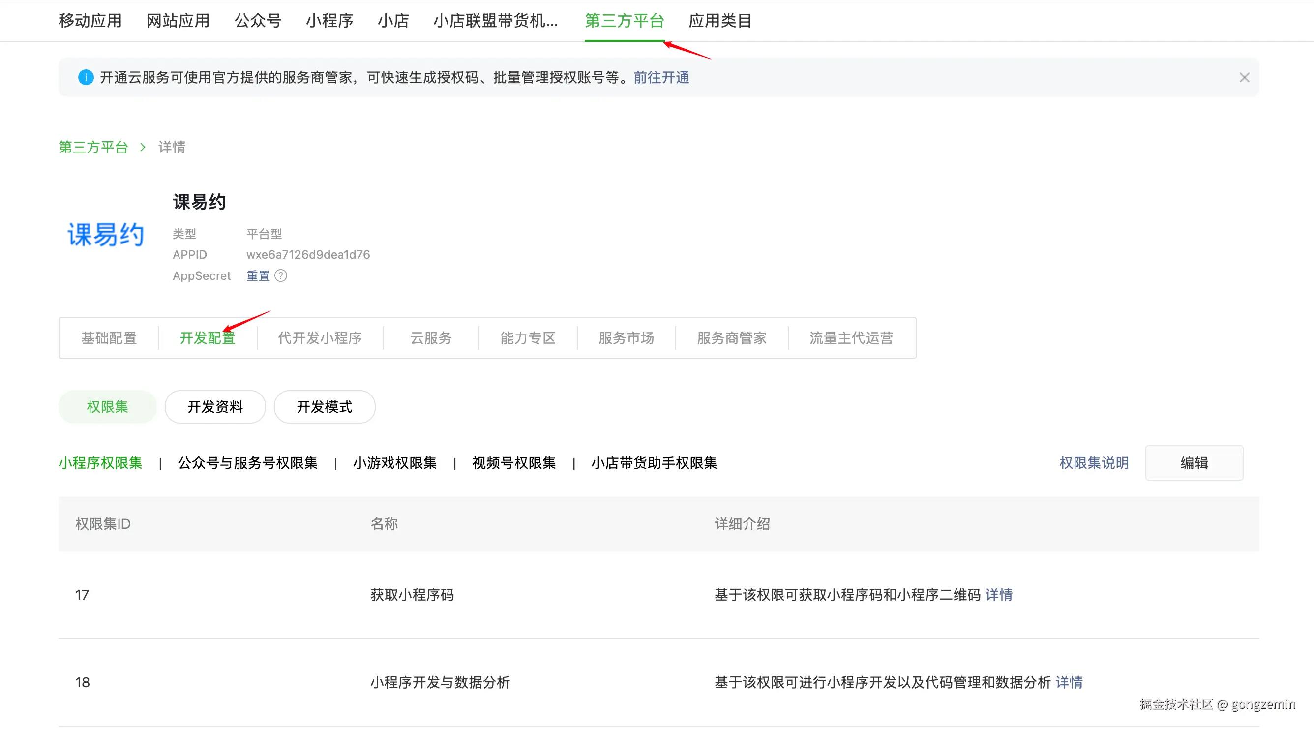This screenshot has height=730, width=1314.
Task: Click the blue info icon in the banner
Action: 86,78
